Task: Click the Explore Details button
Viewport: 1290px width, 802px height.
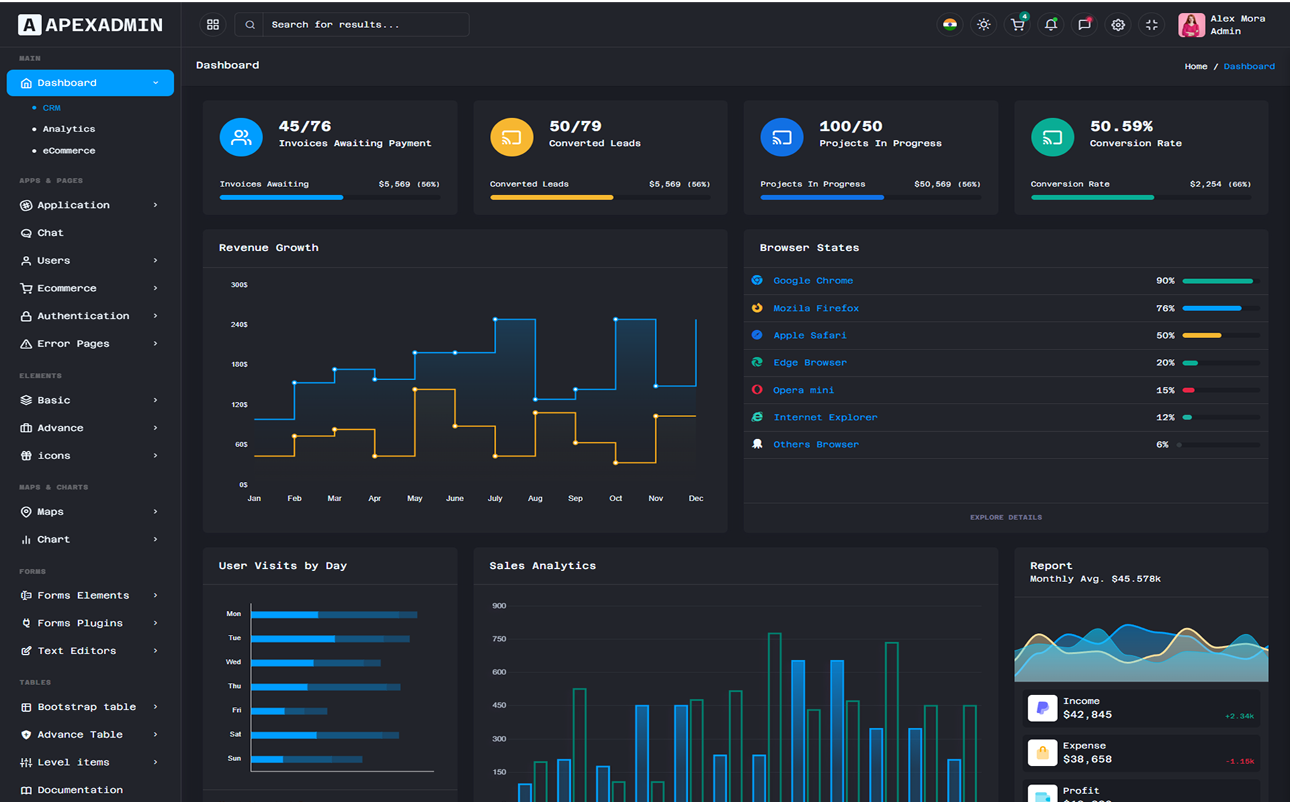Action: 1005,517
